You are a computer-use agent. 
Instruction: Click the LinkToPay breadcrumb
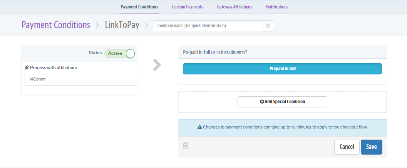pyautogui.click(x=122, y=25)
